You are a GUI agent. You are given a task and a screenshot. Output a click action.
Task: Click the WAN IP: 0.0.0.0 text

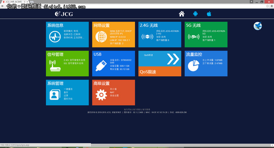click(118, 37)
